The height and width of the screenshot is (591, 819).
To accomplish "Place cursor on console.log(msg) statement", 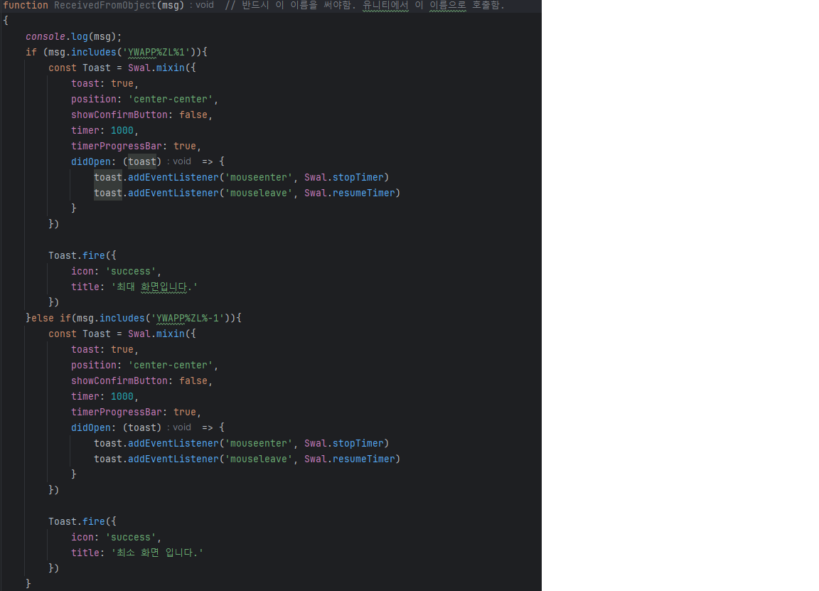I will pyautogui.click(x=74, y=36).
